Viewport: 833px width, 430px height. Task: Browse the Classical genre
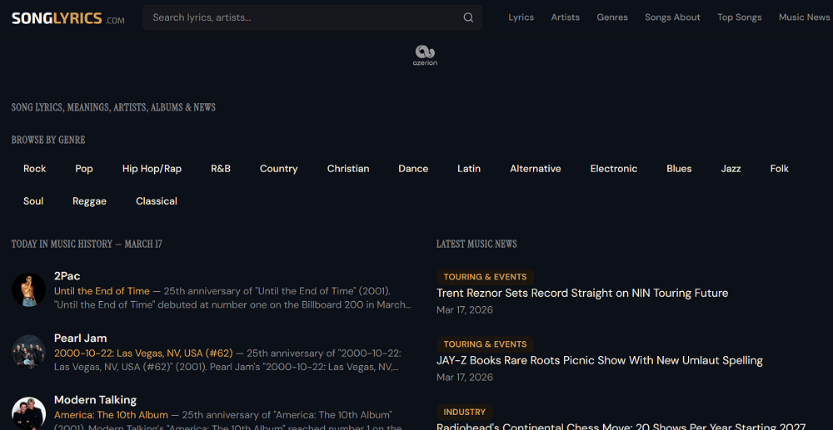[157, 201]
